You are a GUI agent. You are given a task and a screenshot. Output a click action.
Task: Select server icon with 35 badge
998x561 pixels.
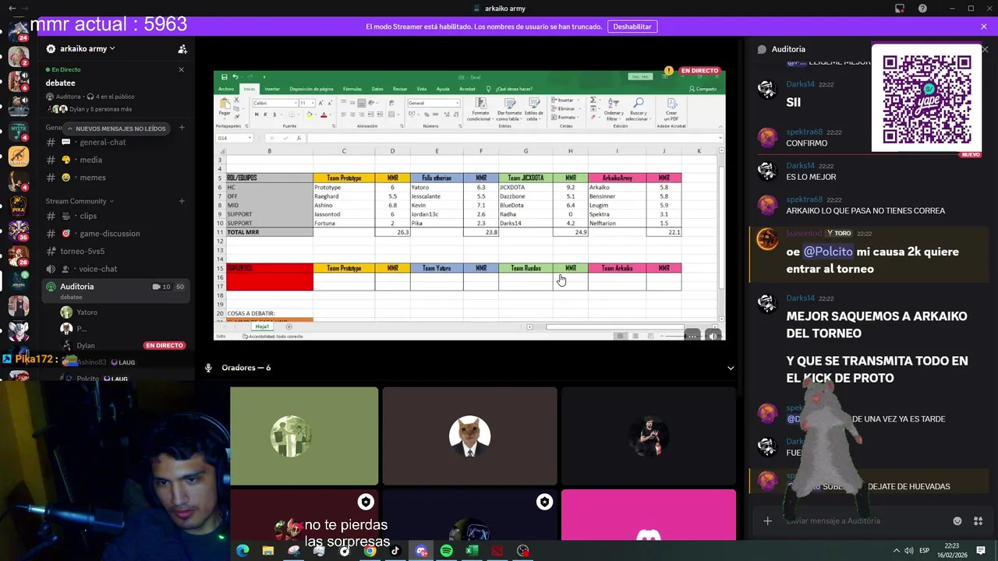pyautogui.click(x=18, y=231)
